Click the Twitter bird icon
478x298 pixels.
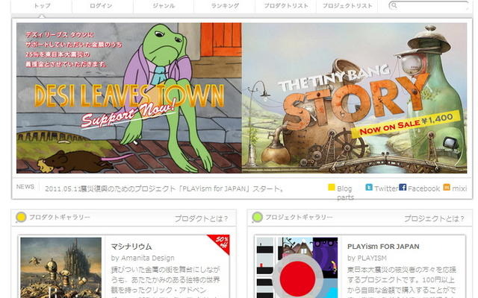pyautogui.click(x=369, y=187)
